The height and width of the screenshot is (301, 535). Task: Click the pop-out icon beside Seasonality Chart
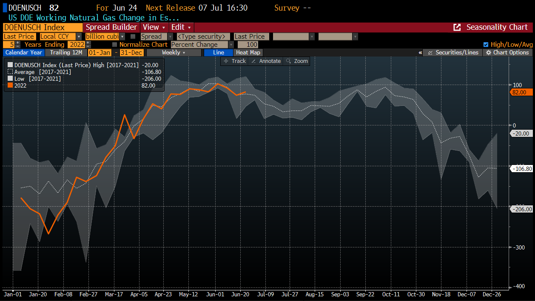pos(457,27)
